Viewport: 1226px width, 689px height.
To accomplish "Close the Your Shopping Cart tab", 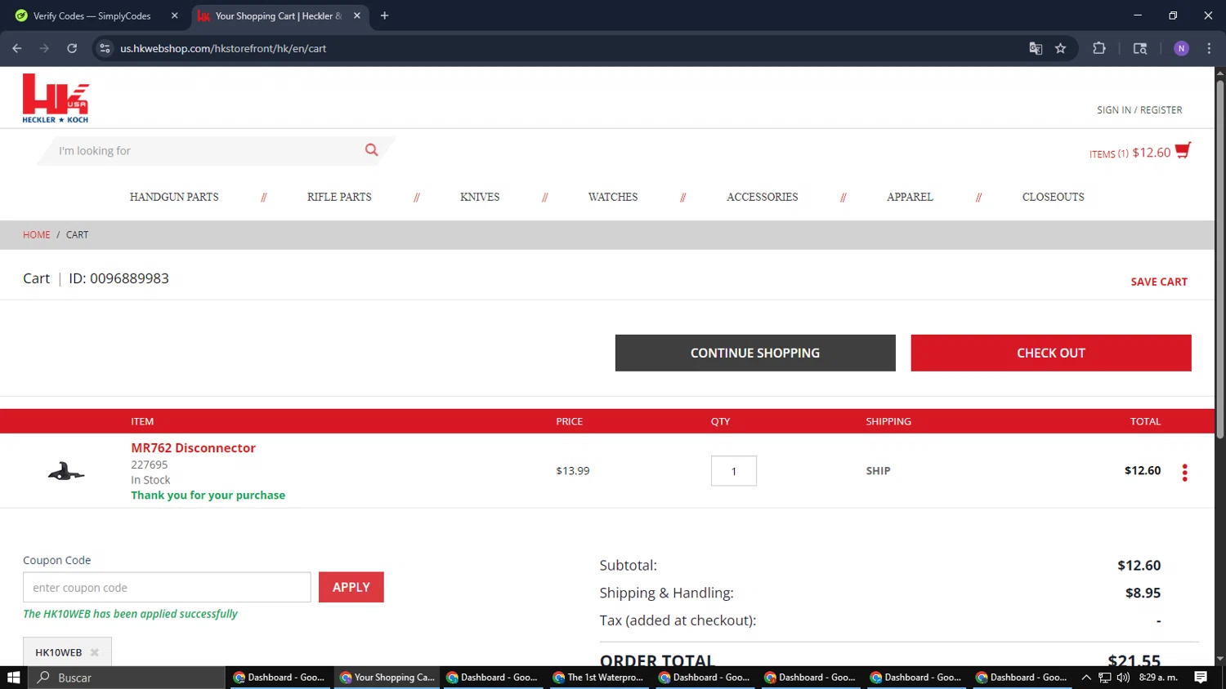I will (357, 16).
